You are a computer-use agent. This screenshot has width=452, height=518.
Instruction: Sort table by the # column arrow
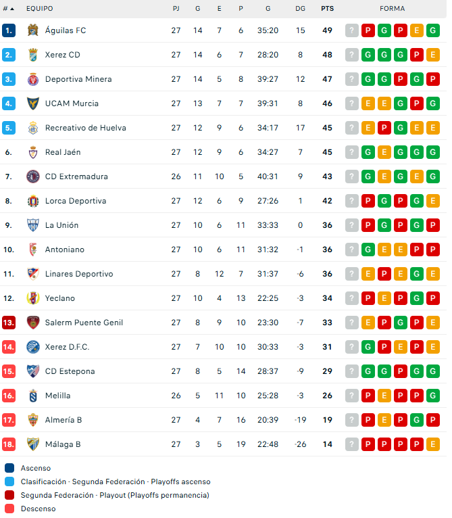pos(11,9)
